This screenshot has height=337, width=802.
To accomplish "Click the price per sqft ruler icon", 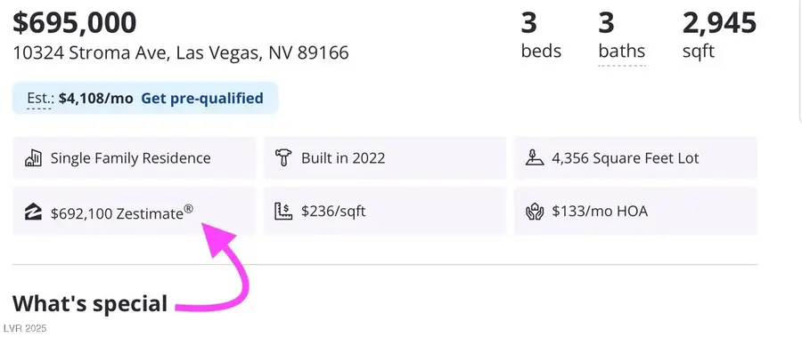I will click(282, 212).
